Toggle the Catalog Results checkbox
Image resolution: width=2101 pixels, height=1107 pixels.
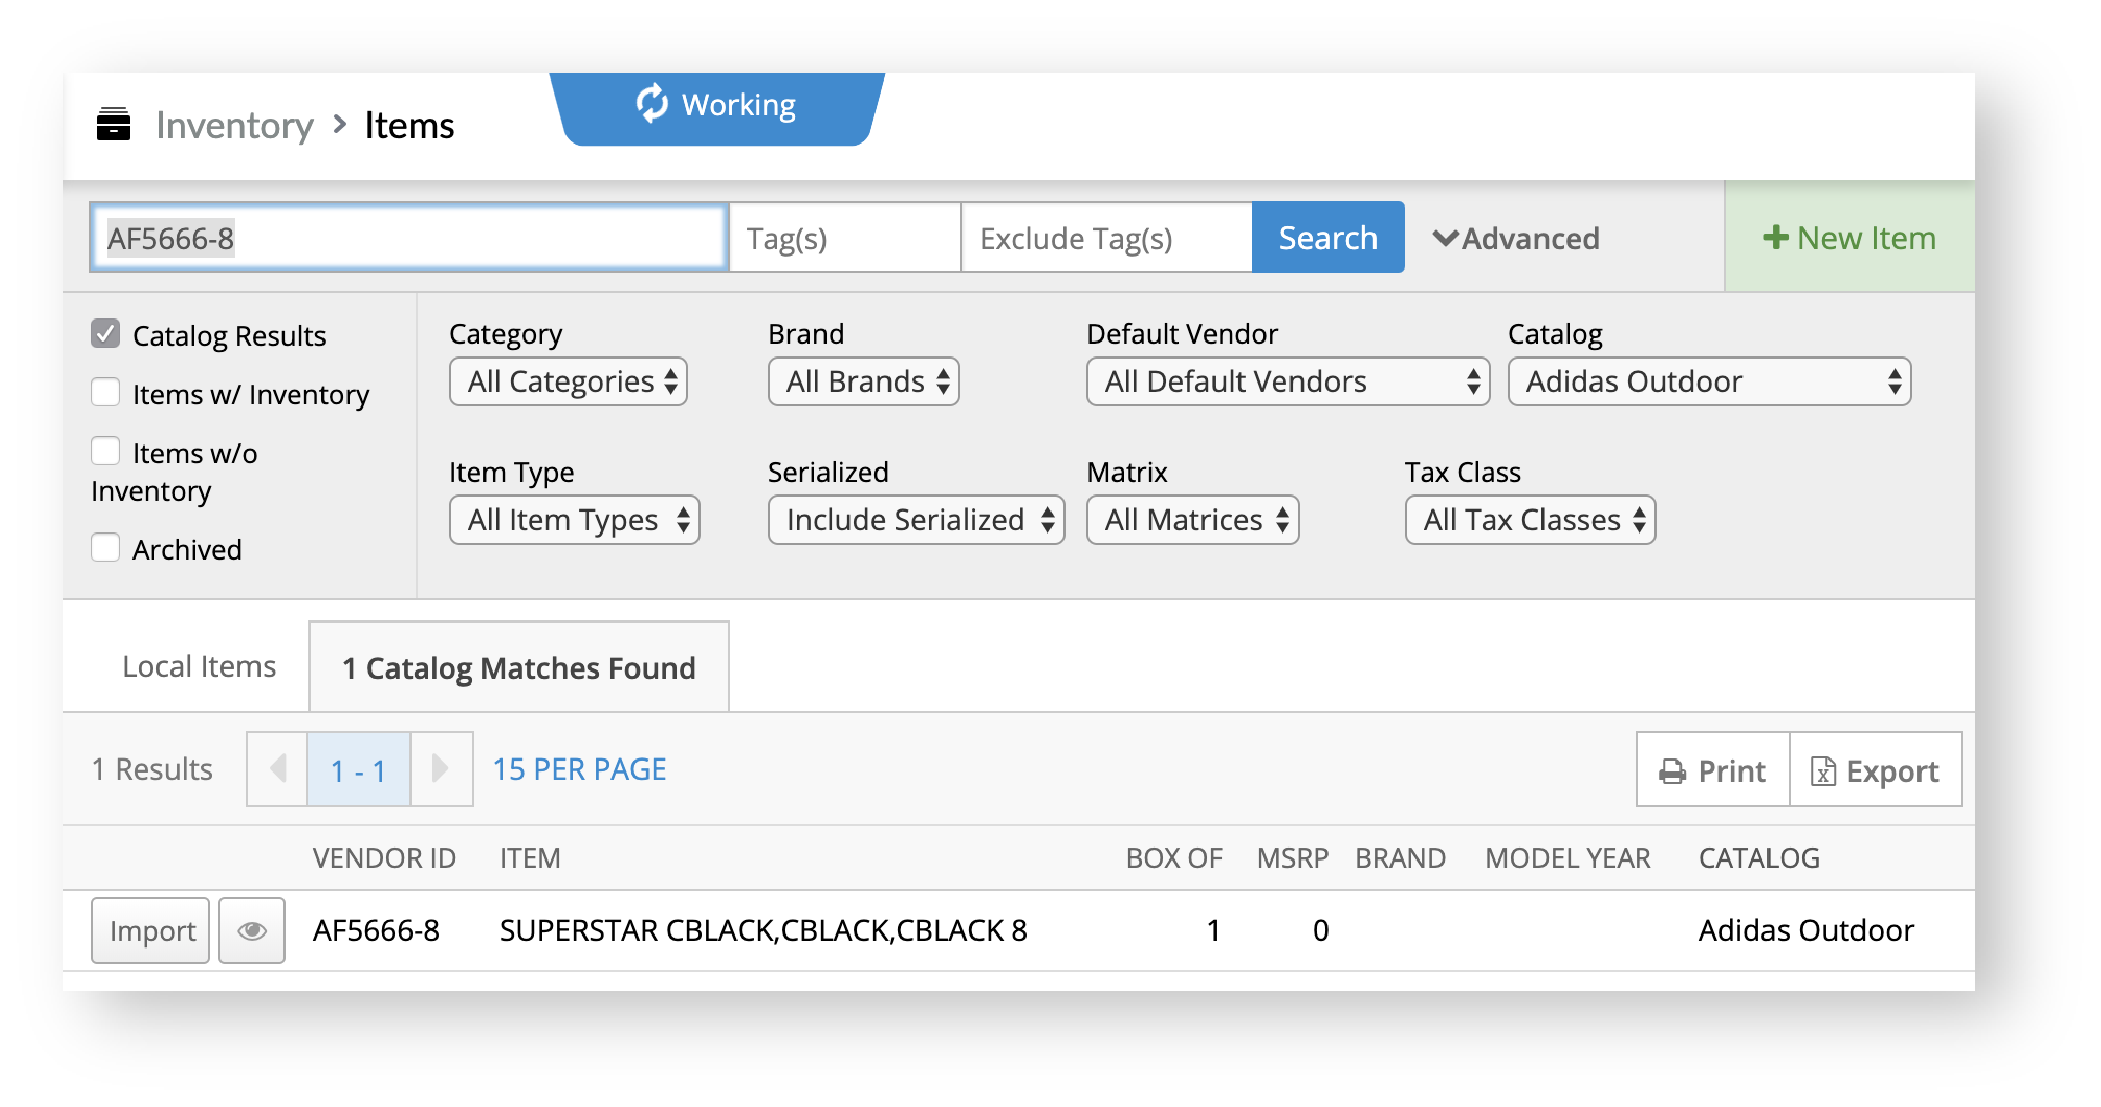point(107,335)
